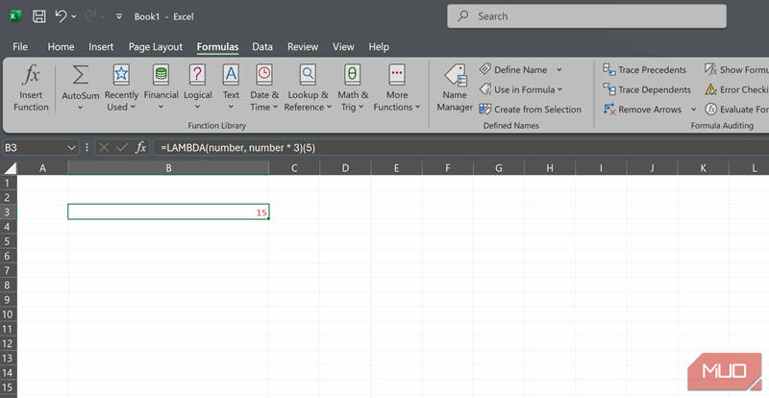Open the Remove Arrows dropdown arrow
769x398 pixels.
coord(693,110)
